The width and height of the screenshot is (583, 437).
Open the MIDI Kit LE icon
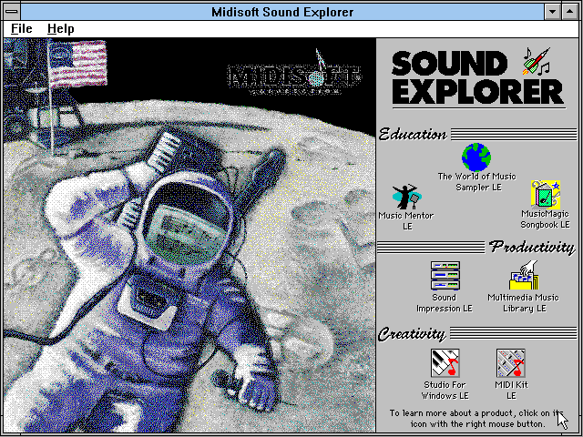pos(511,362)
